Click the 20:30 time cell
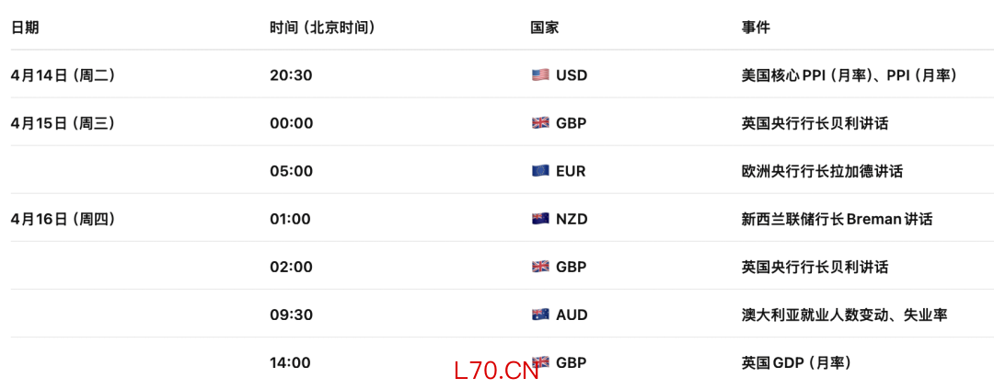994x389 pixels. coord(291,75)
